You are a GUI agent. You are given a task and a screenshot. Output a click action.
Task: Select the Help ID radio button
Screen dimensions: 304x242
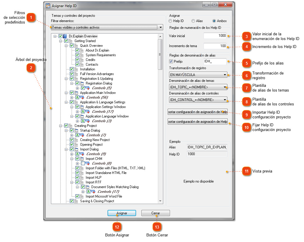pyautogui.click(x=170, y=21)
